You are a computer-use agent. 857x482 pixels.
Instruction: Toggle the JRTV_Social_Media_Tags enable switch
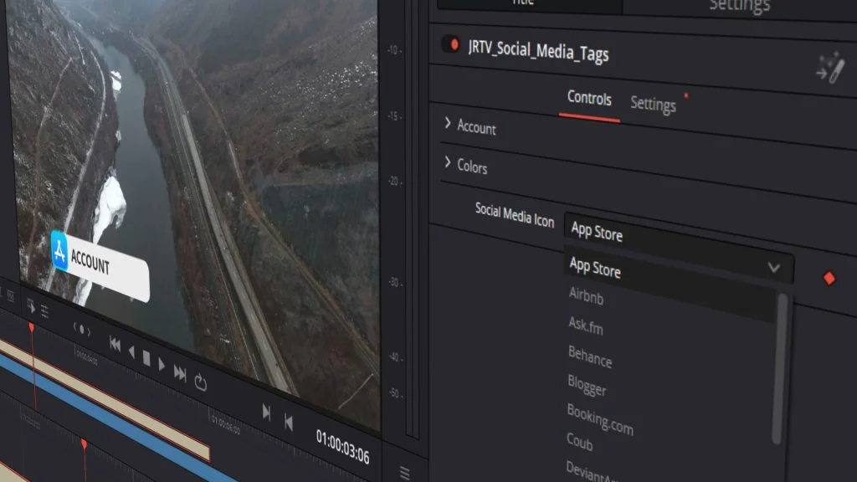[451, 45]
